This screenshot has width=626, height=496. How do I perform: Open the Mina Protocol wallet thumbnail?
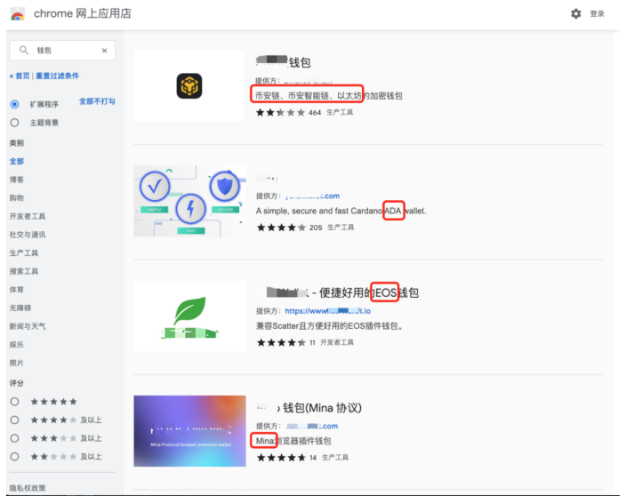189,431
